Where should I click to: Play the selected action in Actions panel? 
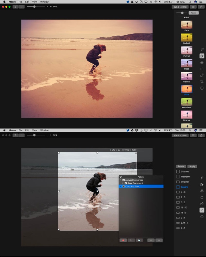[x=131, y=240]
